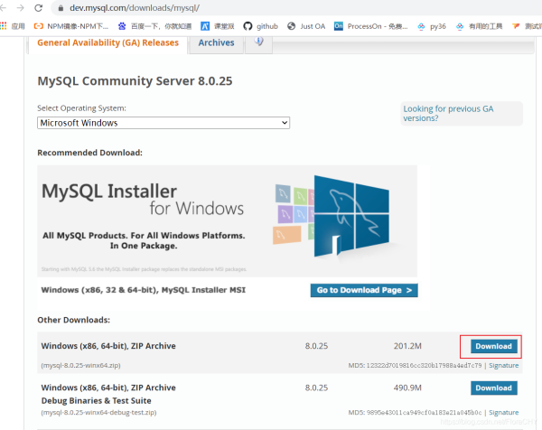Select General Availability (GA) Releases tab
The image size is (542, 430).
108,42
